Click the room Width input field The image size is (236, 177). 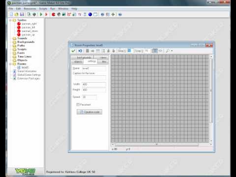tap(94, 85)
